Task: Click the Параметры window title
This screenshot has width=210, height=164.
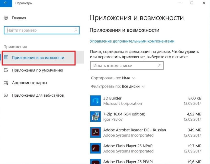Action: (24, 3)
